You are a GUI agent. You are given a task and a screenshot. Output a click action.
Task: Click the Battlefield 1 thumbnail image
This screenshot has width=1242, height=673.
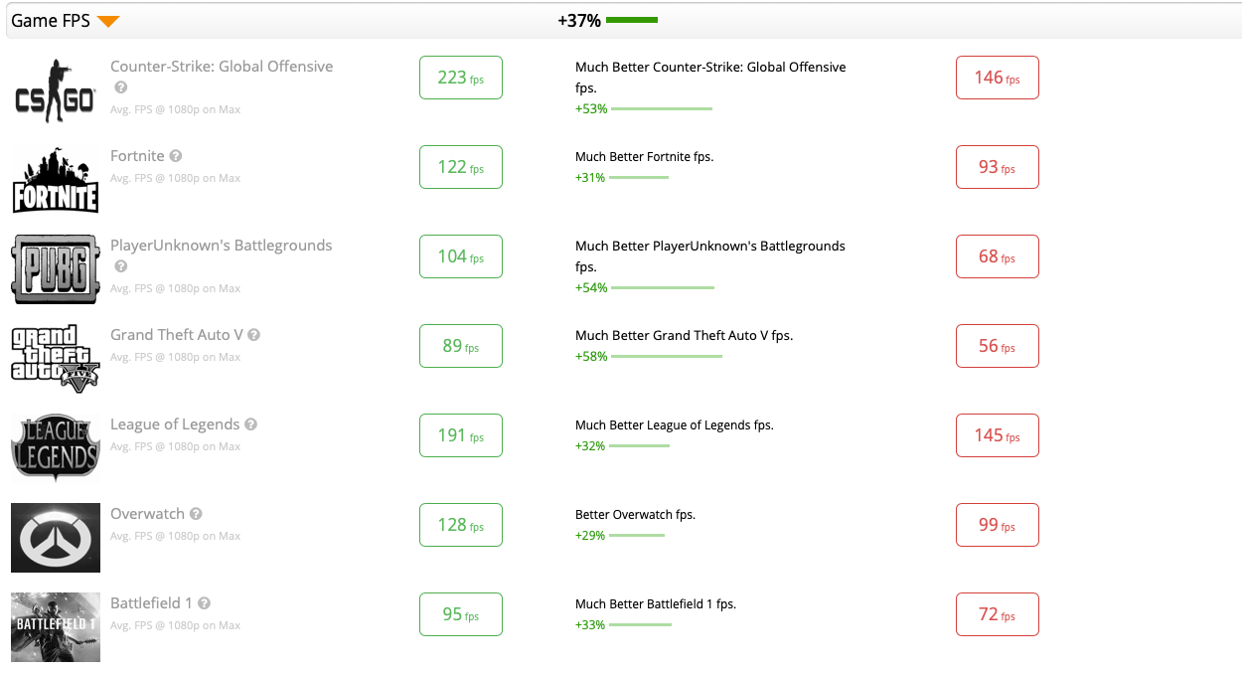(56, 627)
